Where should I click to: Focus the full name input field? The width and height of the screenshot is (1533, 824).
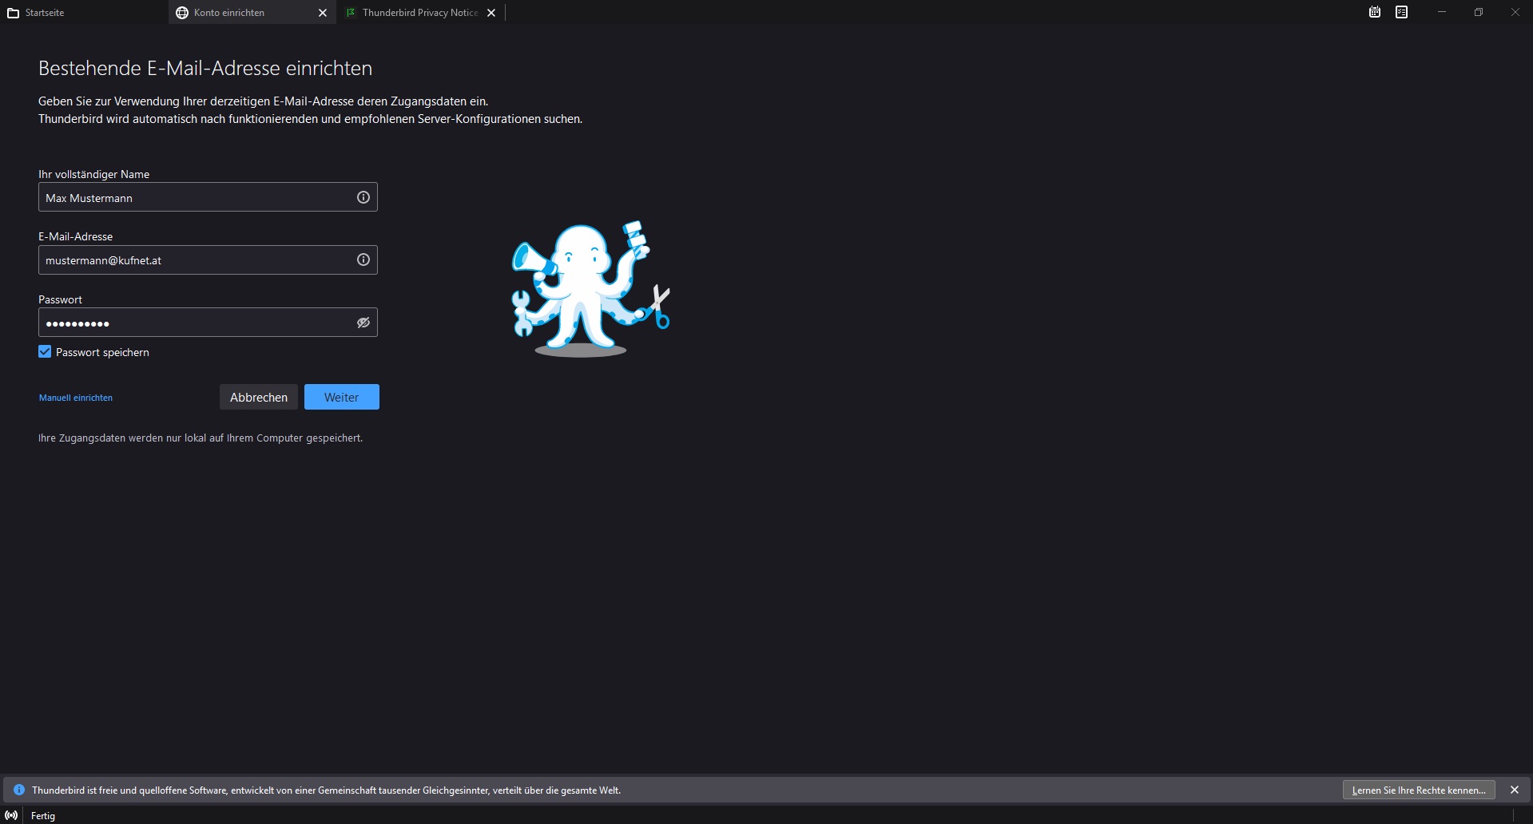[x=196, y=197]
